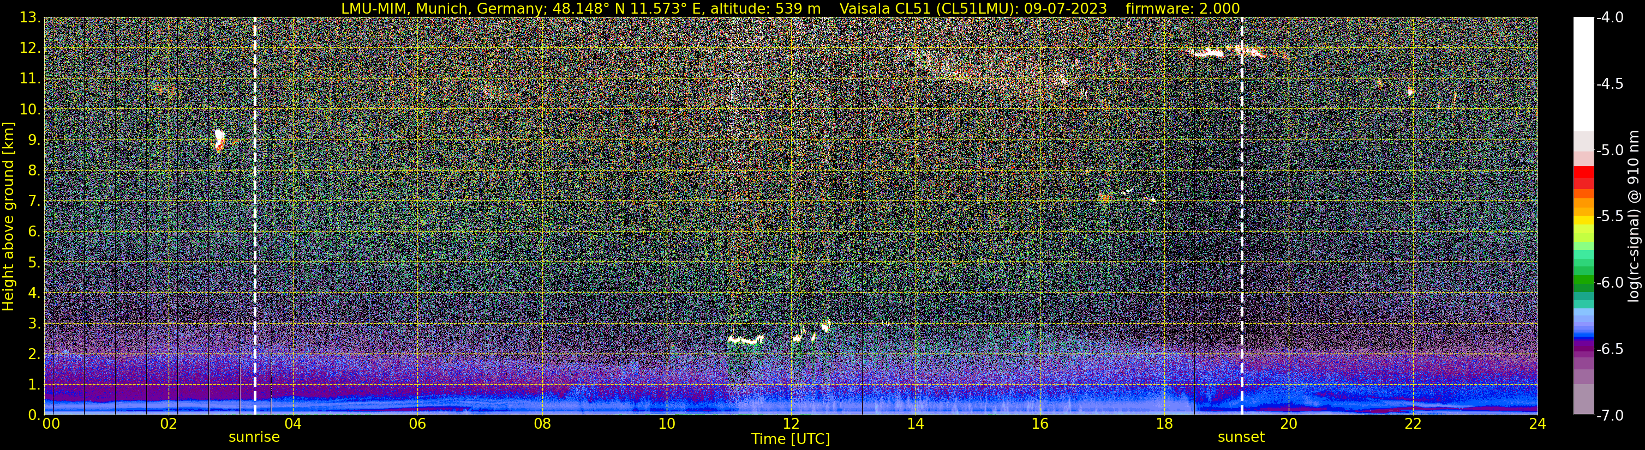The image size is (1645, 450).
Task: Click the '22' time axis tick label
Action: tap(1414, 424)
